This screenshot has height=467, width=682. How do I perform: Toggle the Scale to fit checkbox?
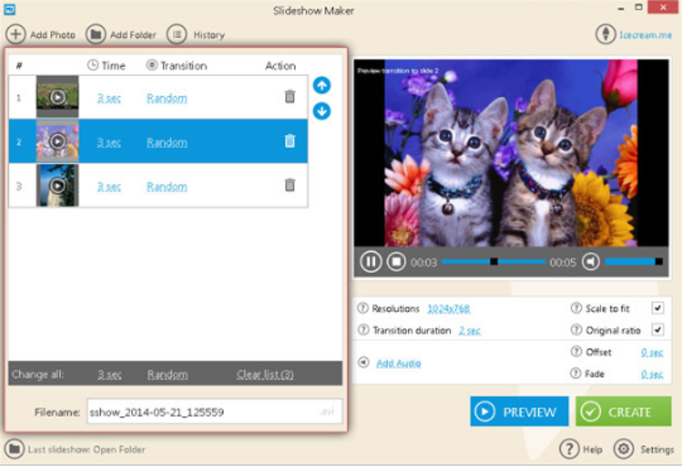(x=658, y=309)
